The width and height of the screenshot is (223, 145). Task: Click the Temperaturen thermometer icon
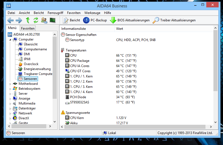click(x=62, y=50)
